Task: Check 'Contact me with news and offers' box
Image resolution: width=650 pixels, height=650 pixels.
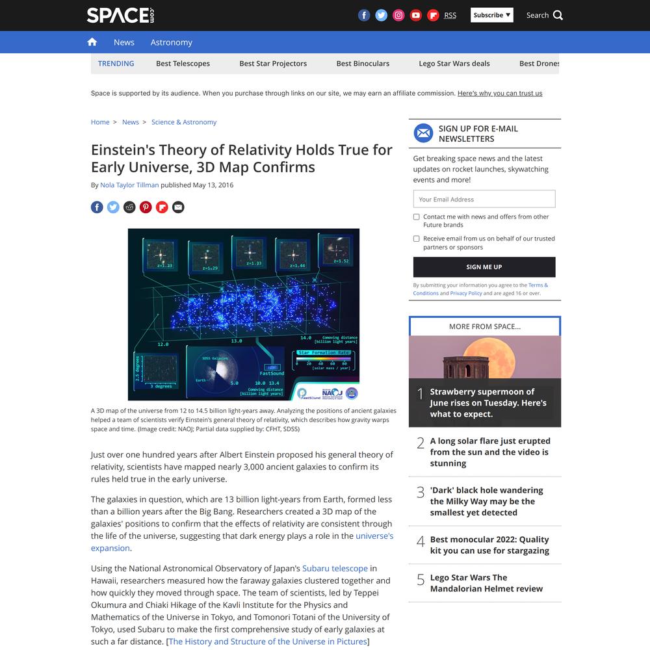Action: coord(416,217)
